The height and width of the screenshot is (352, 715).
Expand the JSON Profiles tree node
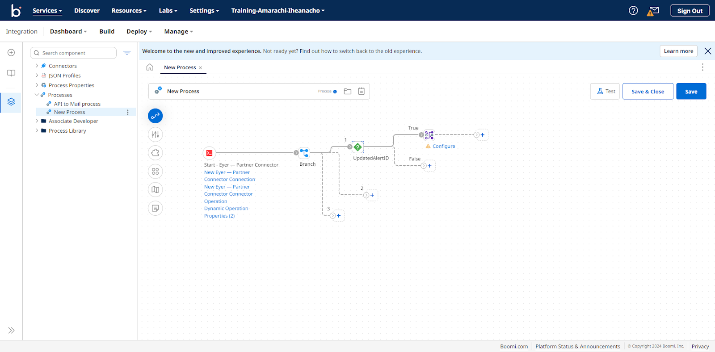coord(37,75)
